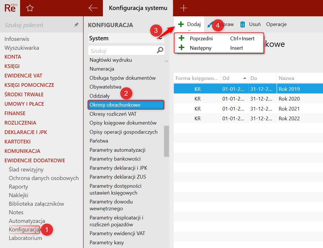
Task: Click green plus icon beside Następny
Action: pyautogui.click(x=181, y=48)
